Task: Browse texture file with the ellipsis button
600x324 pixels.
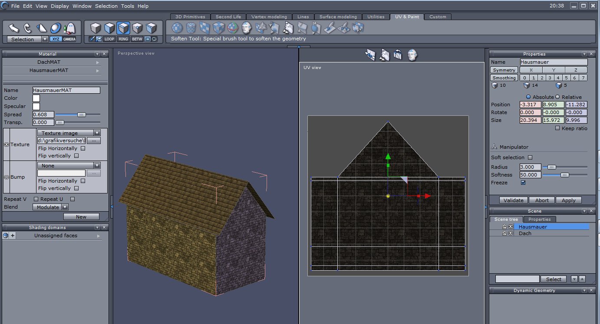Action: click(x=94, y=141)
